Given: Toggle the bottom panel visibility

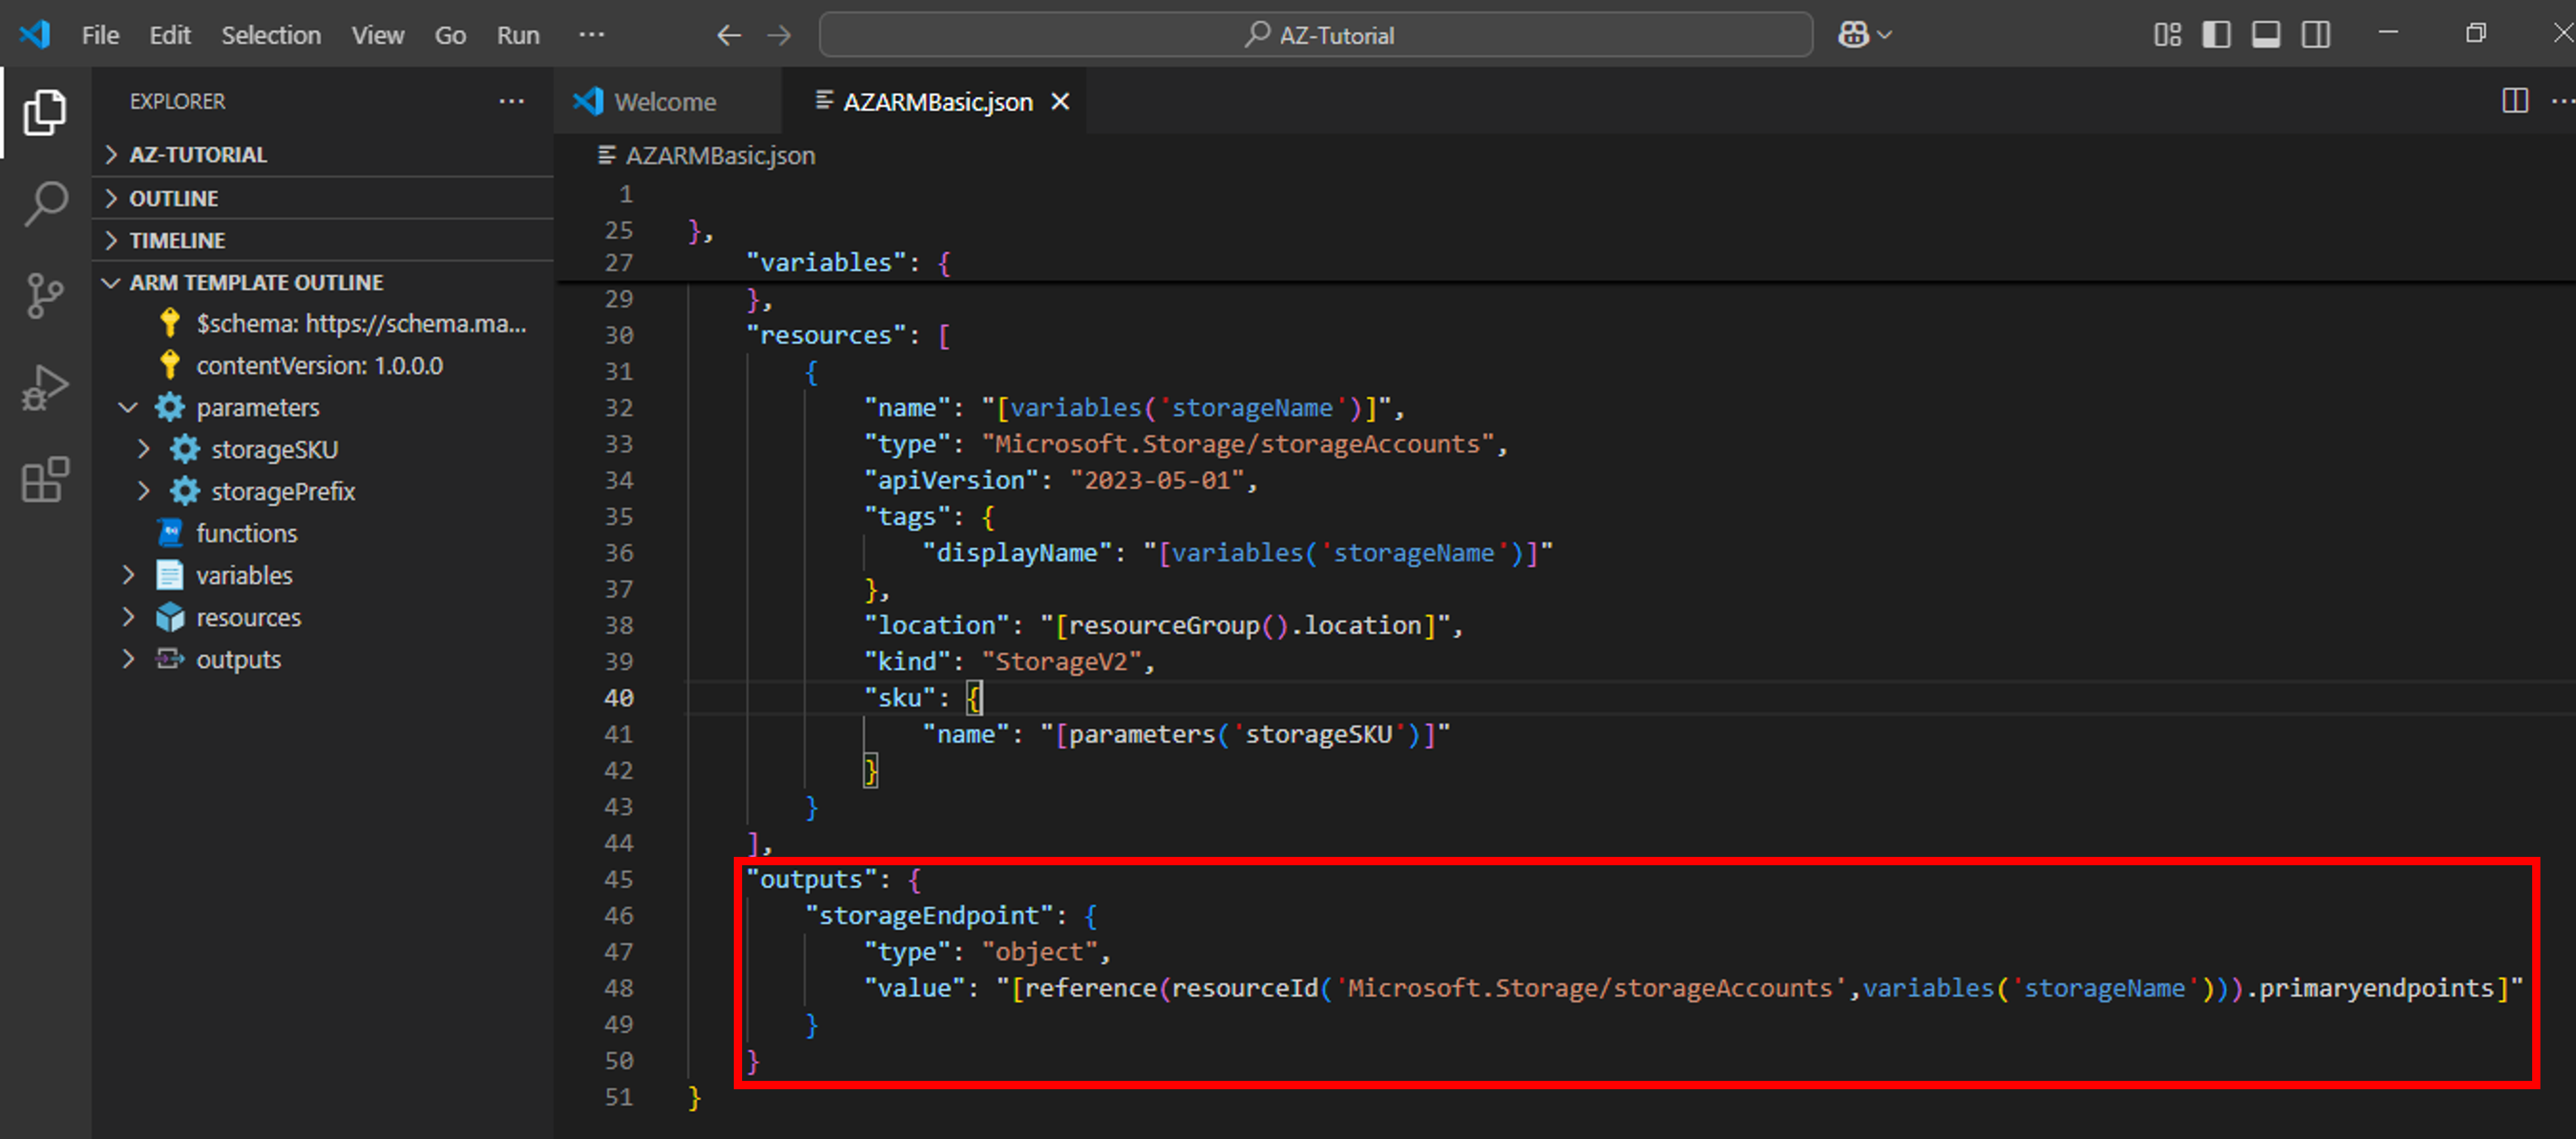Looking at the screenshot, I should (2265, 35).
